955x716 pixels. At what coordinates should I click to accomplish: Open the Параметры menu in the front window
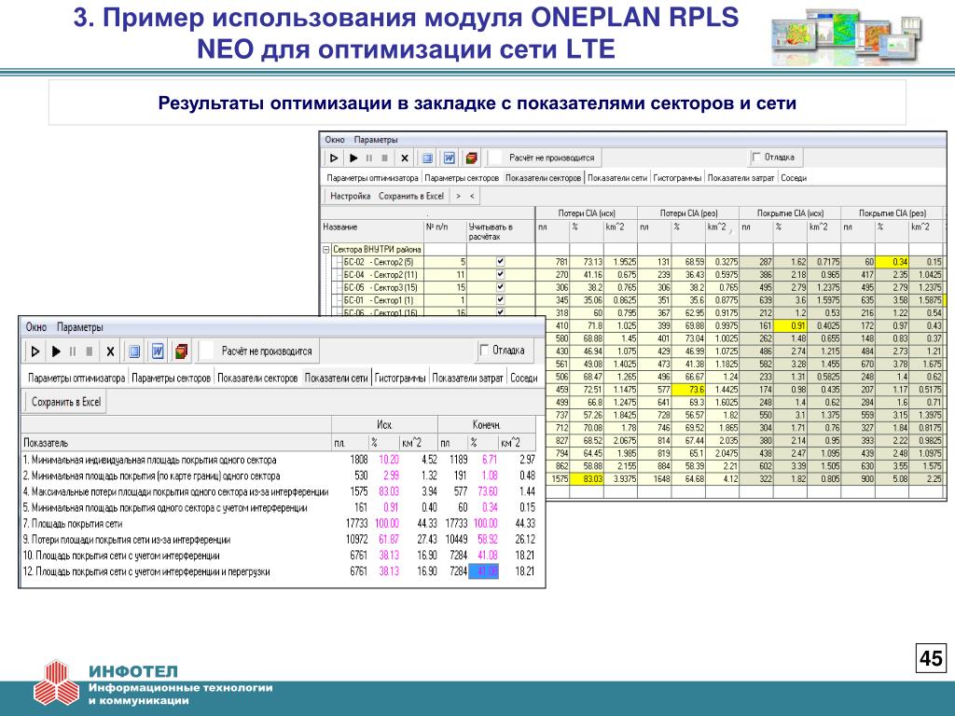tap(80, 327)
